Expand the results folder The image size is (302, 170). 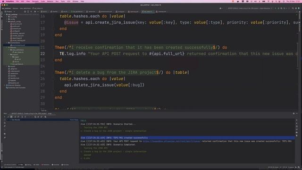pyautogui.click(x=7, y=66)
